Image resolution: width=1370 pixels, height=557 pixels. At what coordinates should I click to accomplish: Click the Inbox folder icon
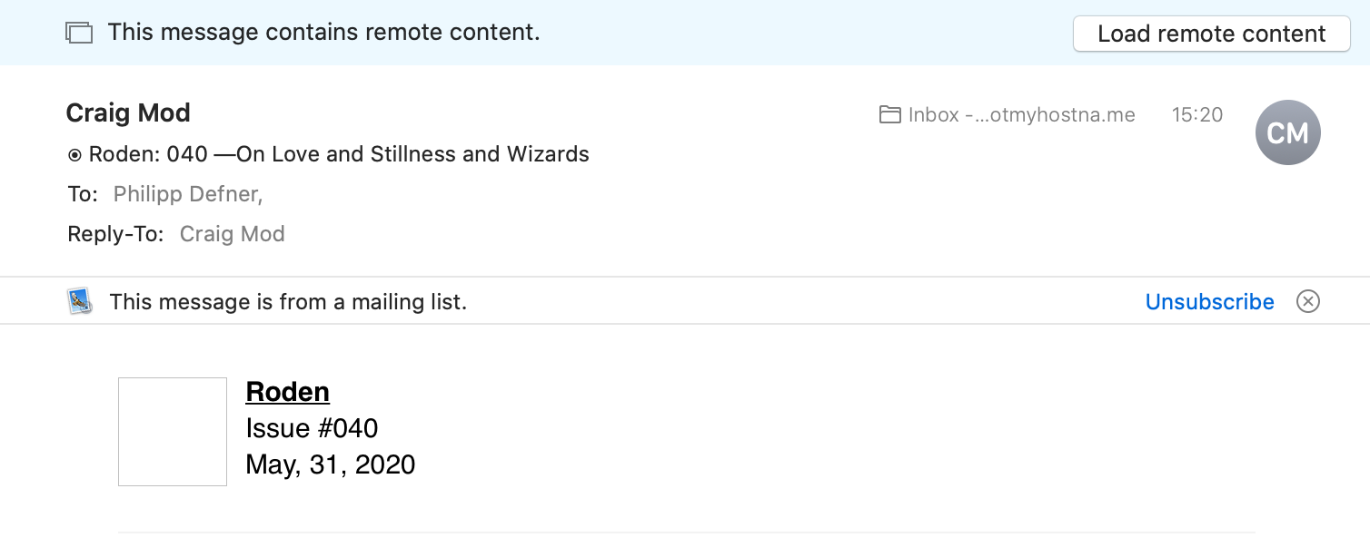click(889, 115)
